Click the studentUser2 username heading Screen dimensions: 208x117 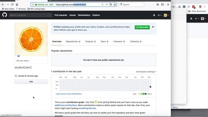click(x=23, y=67)
